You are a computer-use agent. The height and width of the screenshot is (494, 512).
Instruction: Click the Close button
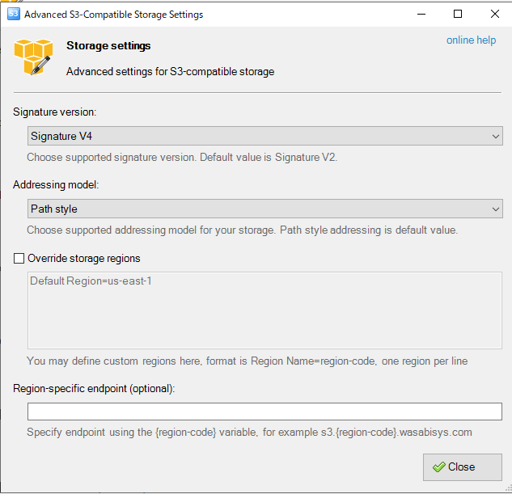pyautogui.click(x=463, y=467)
